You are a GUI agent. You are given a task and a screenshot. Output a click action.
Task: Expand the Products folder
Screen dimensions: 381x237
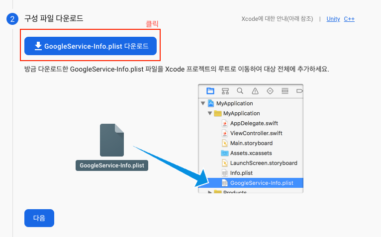click(210, 192)
